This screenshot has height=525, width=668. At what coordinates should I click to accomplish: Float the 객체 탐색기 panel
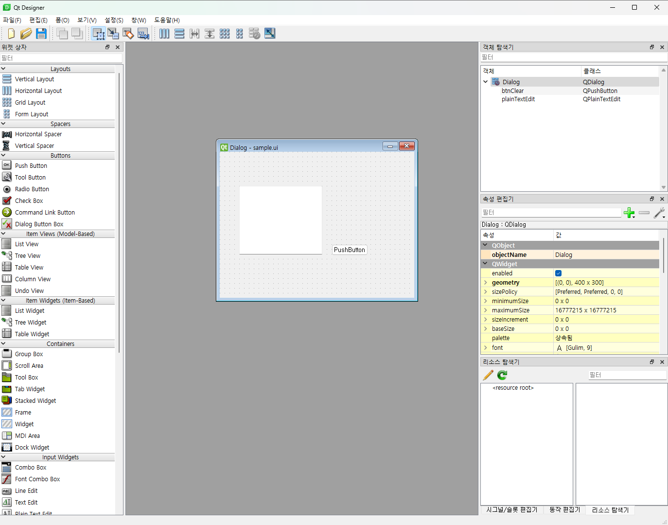pyautogui.click(x=652, y=47)
